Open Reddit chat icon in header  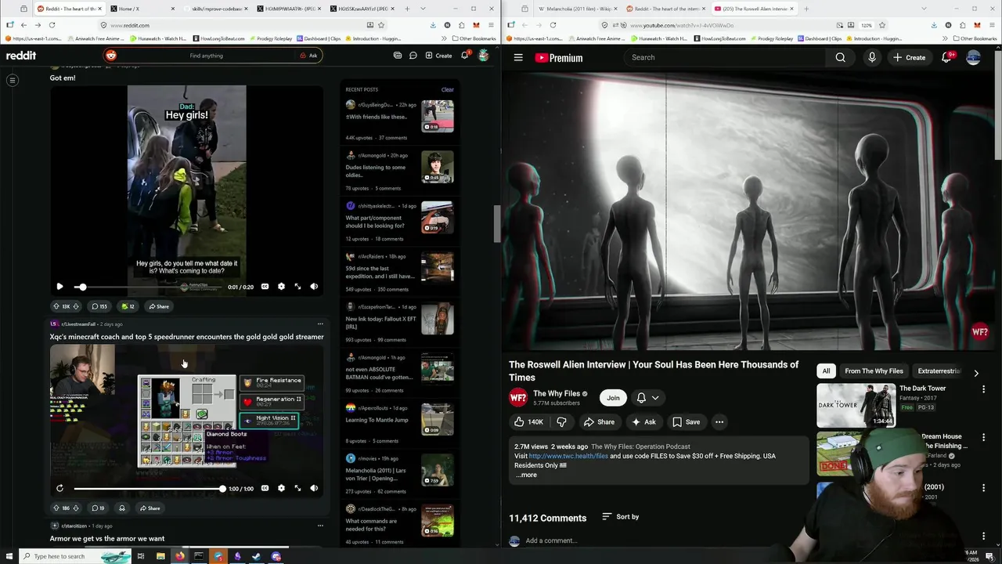[413, 56]
